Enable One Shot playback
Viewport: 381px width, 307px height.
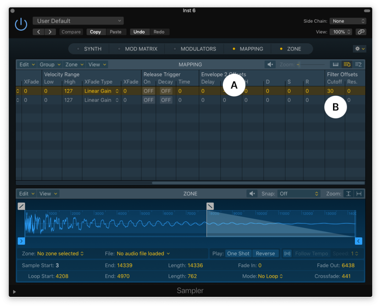click(238, 253)
